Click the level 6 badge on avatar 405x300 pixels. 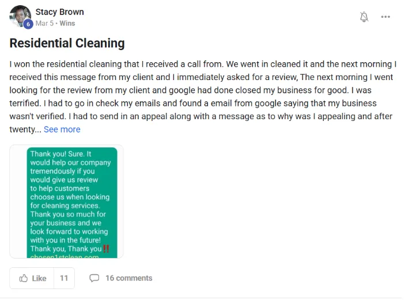click(28, 24)
